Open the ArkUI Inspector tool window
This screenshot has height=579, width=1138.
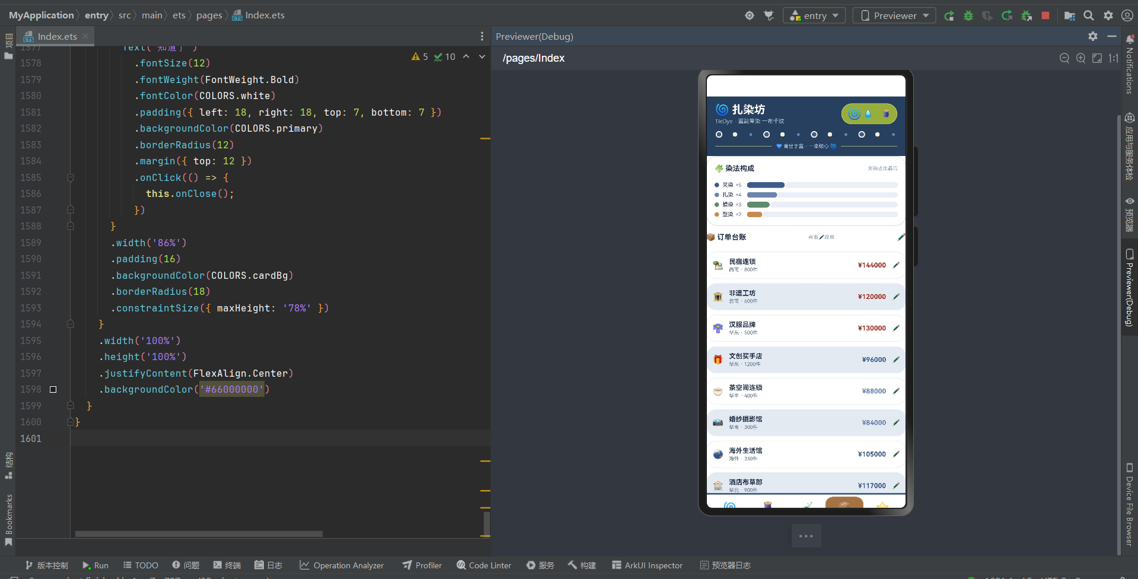tap(648, 565)
